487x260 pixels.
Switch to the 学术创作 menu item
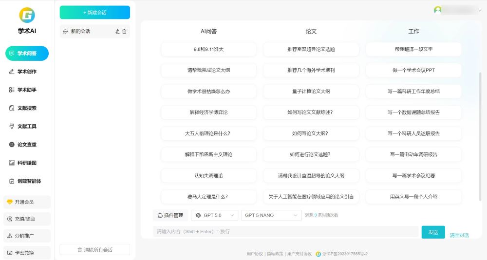tap(27, 72)
